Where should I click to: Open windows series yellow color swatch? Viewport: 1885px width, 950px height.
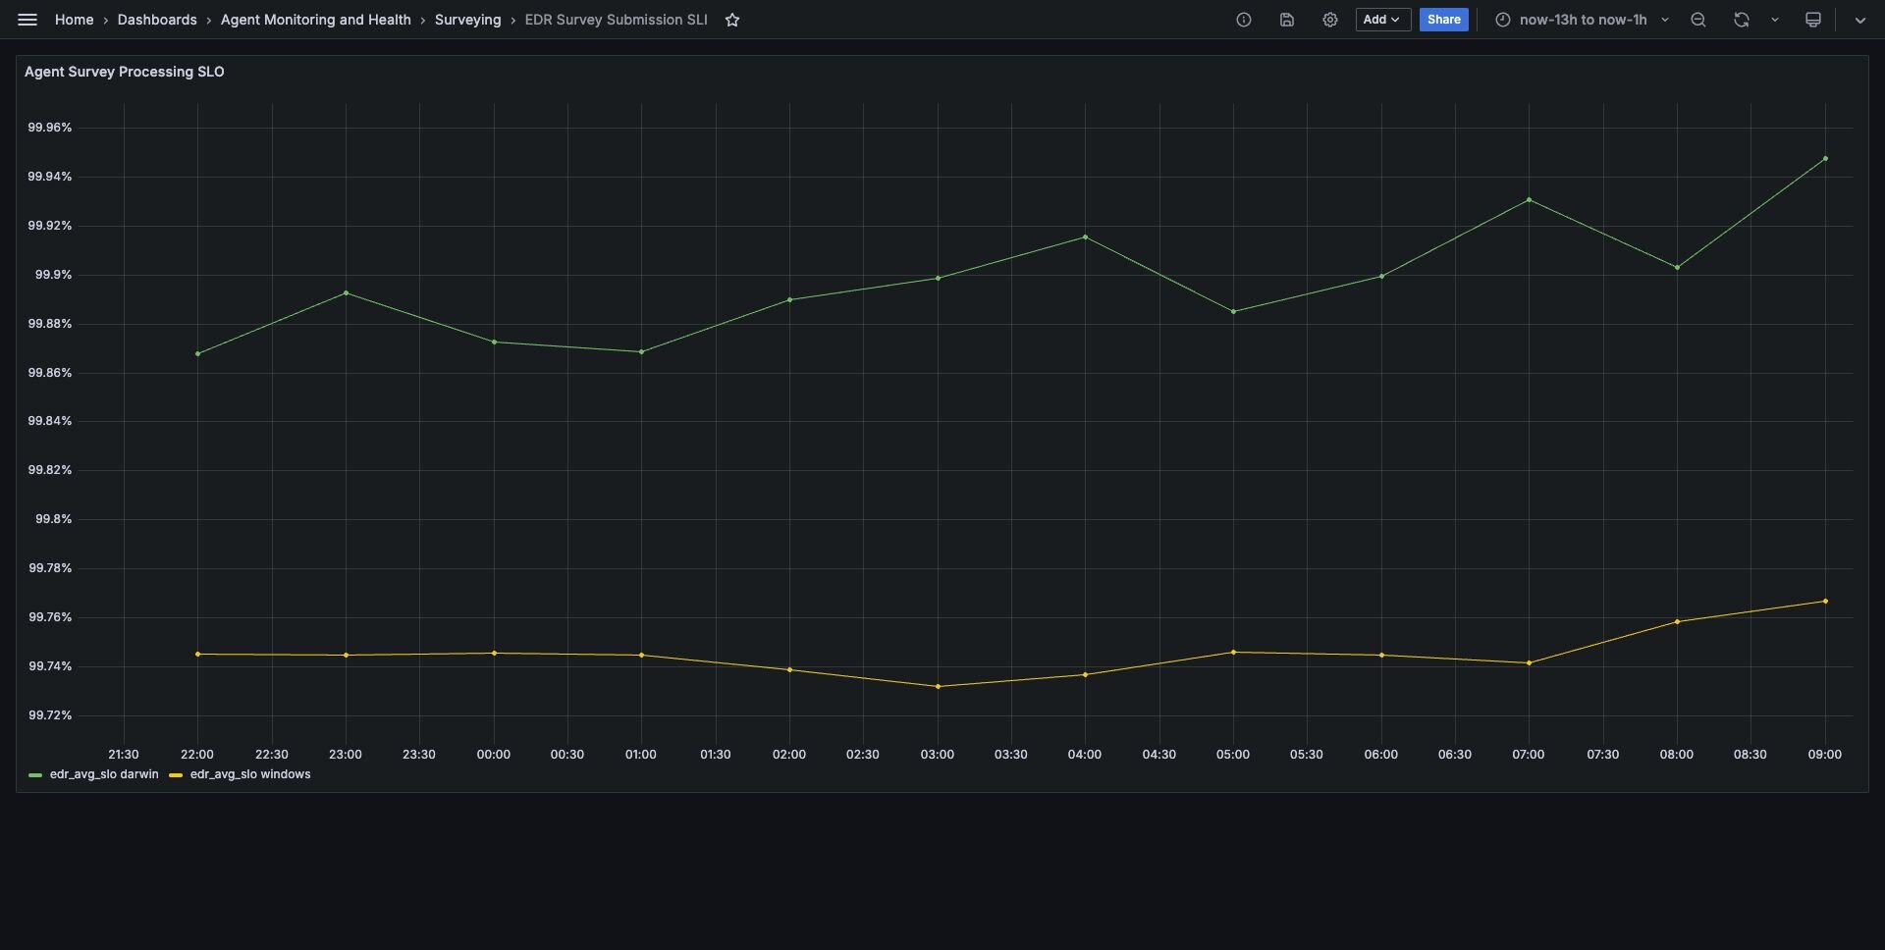click(176, 775)
